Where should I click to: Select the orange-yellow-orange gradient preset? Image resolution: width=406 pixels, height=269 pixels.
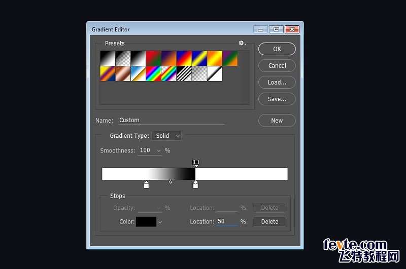pos(215,58)
